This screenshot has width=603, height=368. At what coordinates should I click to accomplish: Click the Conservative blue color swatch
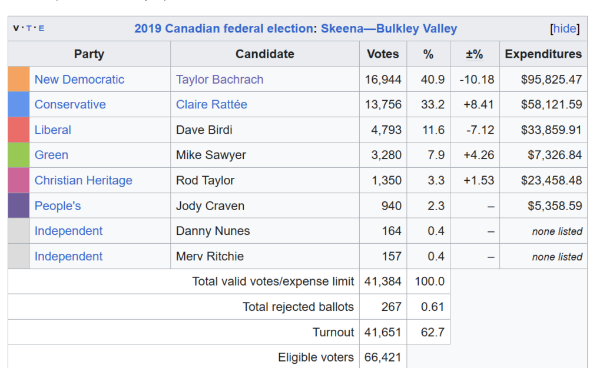tap(19, 105)
